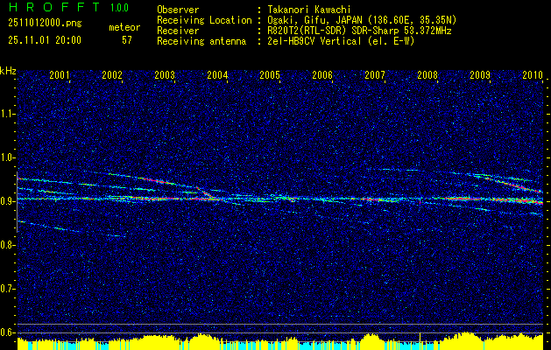Image resolution: width=551 pixels, height=350 pixels.
Task: Click the Receiver field label
Action: [178, 31]
